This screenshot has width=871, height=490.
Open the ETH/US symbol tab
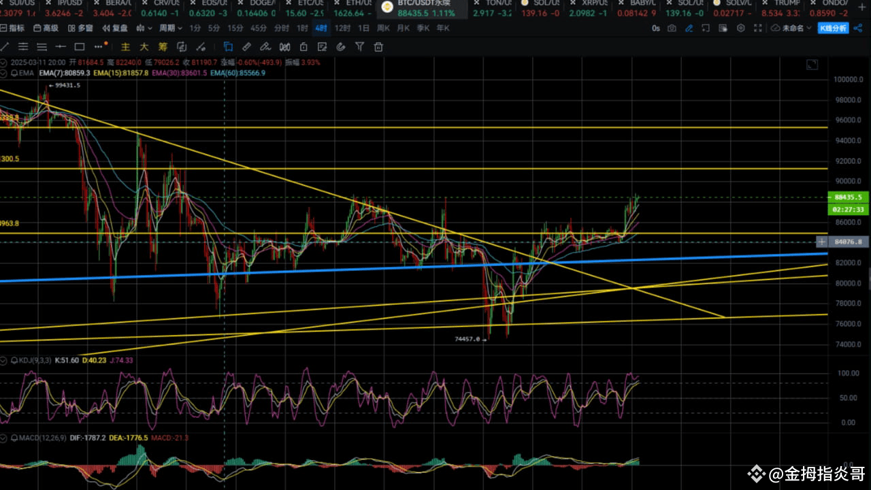[x=354, y=7]
